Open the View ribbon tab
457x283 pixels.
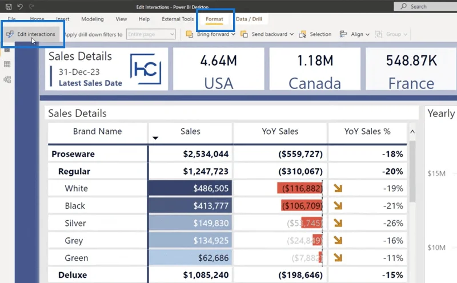coord(121,19)
